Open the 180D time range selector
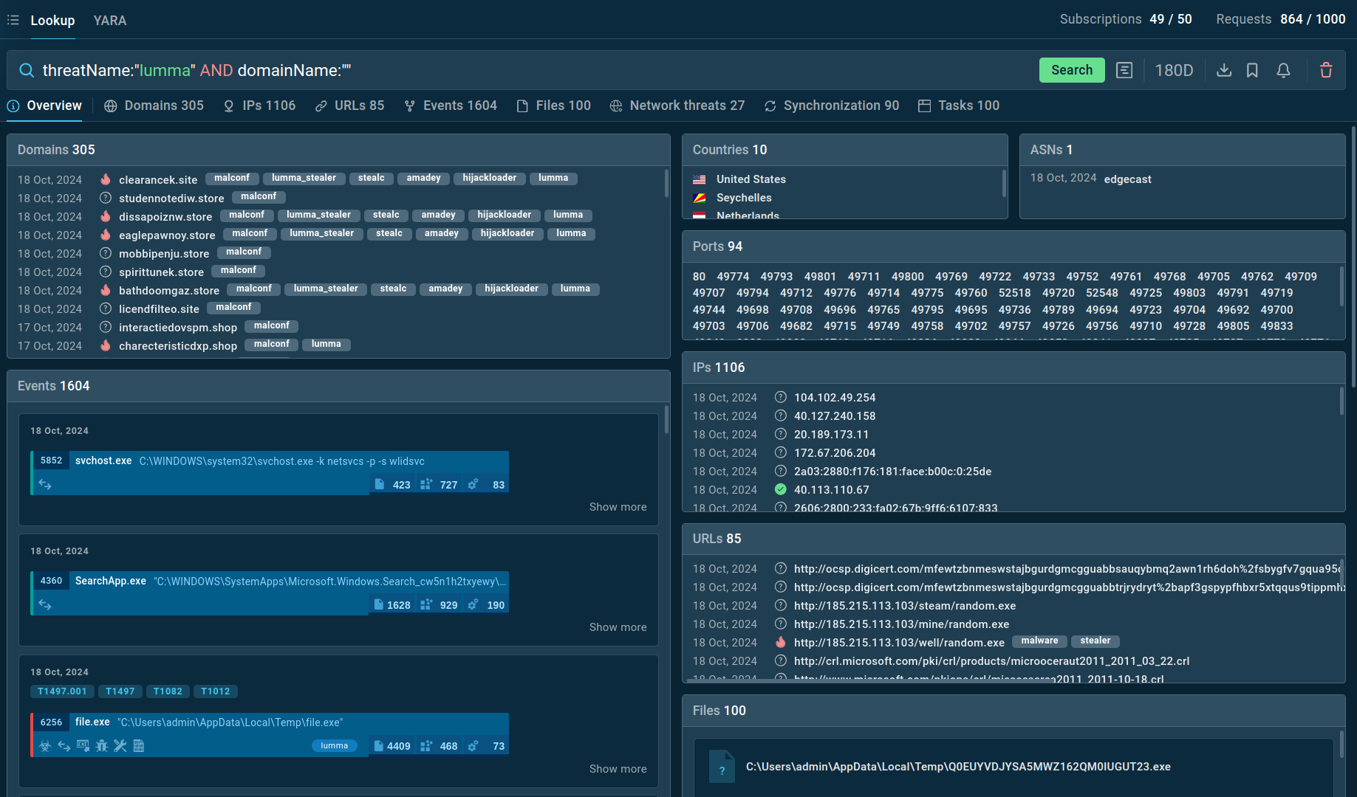Screen dimensions: 1357x797 (x=1174, y=70)
